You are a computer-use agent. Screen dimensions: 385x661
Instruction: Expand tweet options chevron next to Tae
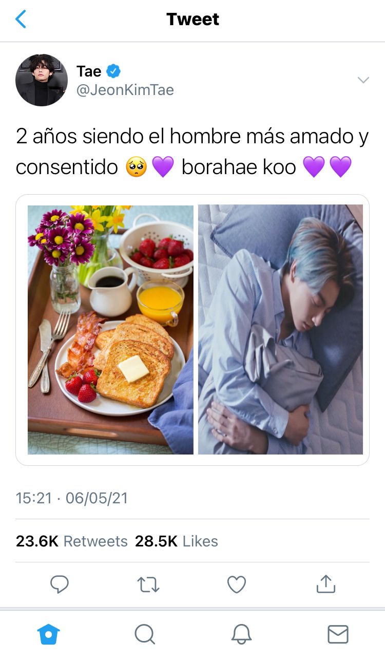click(x=363, y=80)
